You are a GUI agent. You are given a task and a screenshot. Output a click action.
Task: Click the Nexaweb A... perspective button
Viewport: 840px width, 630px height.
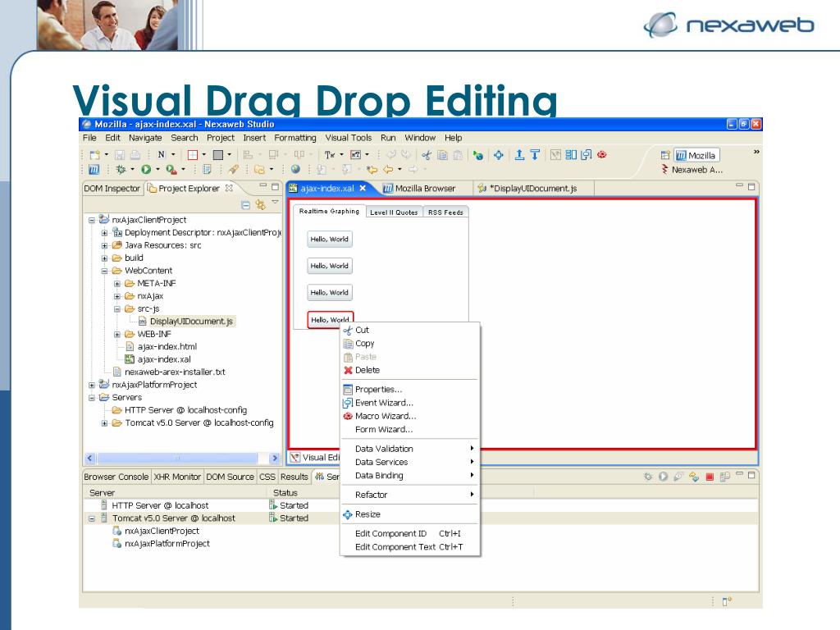[x=692, y=170]
